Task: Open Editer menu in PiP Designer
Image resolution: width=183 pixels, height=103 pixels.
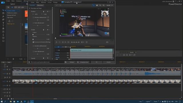Action: click(x=37, y=2)
